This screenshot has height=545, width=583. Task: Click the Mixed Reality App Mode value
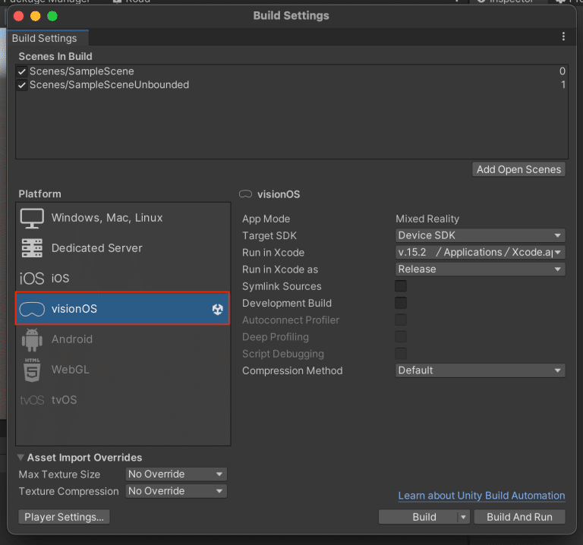[427, 219]
